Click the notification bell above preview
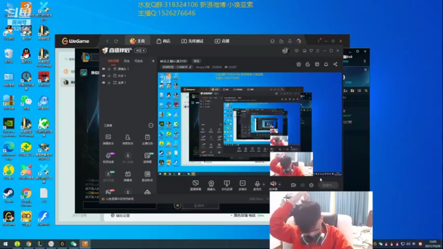 [326, 64]
